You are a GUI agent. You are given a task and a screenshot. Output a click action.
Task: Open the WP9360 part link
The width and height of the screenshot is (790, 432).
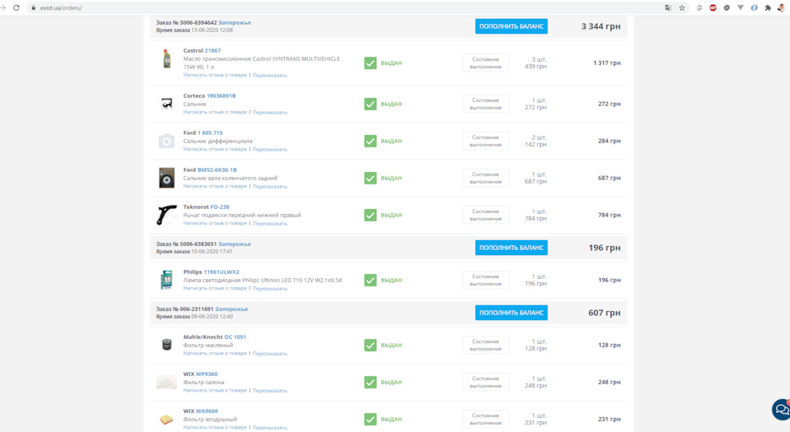tap(207, 374)
